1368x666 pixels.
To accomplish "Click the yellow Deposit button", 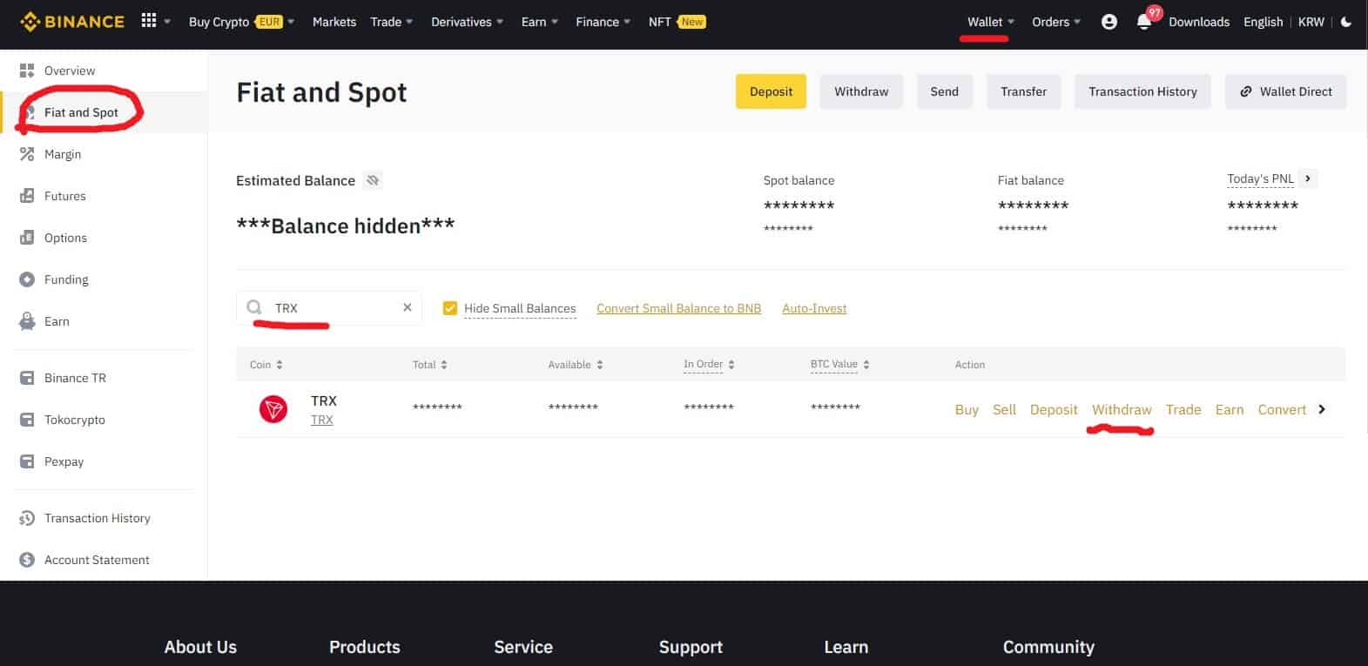I will tap(771, 91).
